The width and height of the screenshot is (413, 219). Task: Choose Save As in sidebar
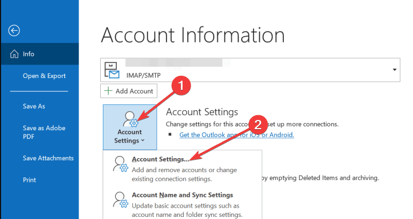coord(34,107)
